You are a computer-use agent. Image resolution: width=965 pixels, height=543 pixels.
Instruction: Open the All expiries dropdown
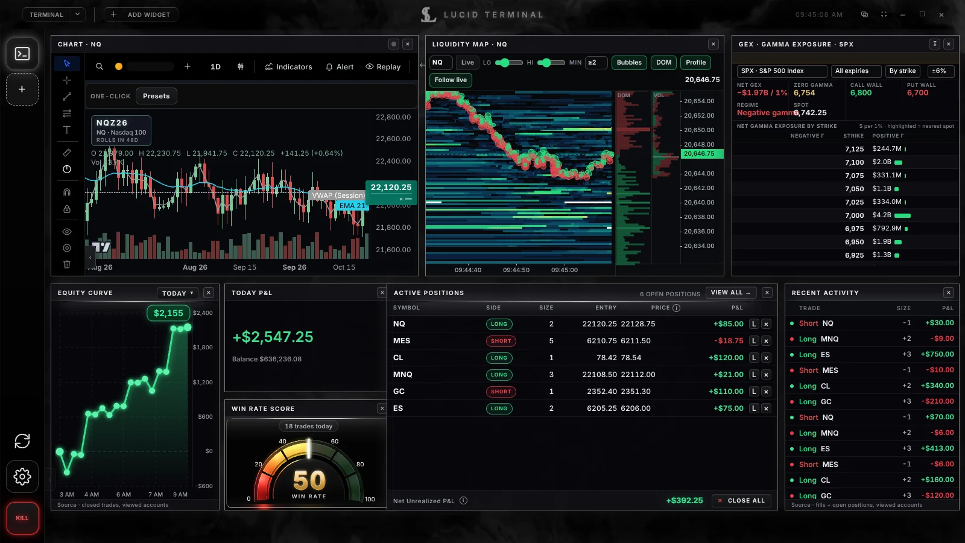click(x=856, y=71)
